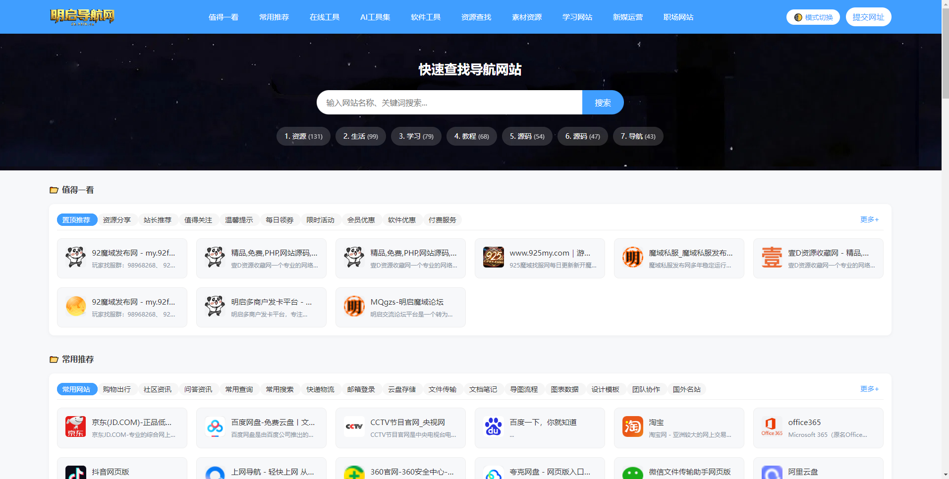This screenshot has height=479, width=949.
Task: Click the 925 icon of www.925my.com card
Action: click(x=494, y=257)
